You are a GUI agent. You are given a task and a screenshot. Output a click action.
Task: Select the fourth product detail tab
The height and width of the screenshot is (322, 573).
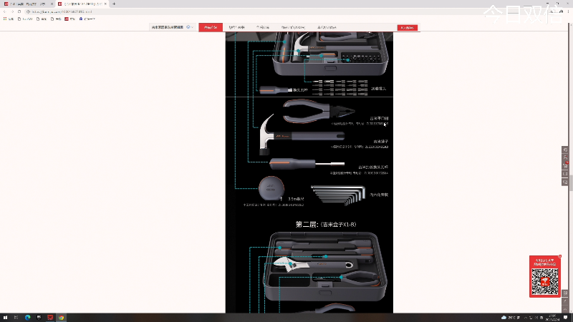[x=293, y=27]
